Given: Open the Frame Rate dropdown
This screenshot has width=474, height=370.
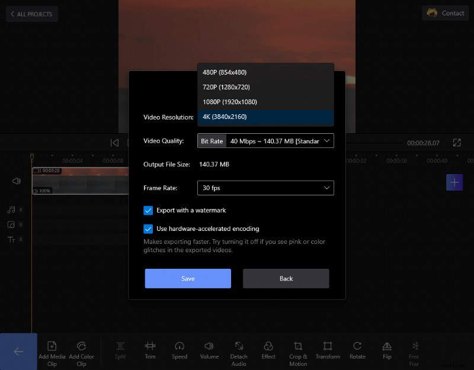Looking at the screenshot, I should (x=265, y=188).
